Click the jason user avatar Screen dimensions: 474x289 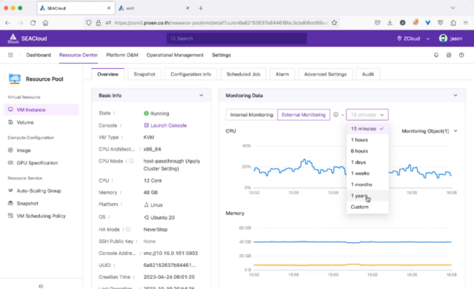(x=443, y=39)
